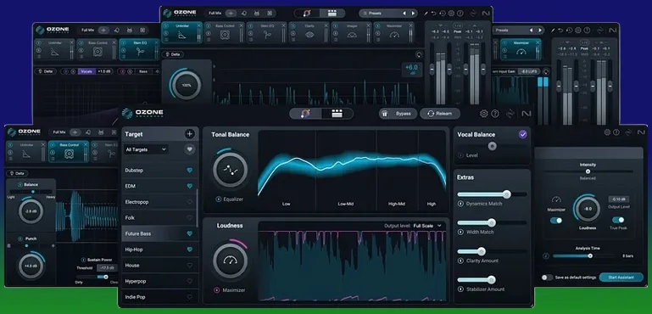Click the Start Assistant button

621,278
